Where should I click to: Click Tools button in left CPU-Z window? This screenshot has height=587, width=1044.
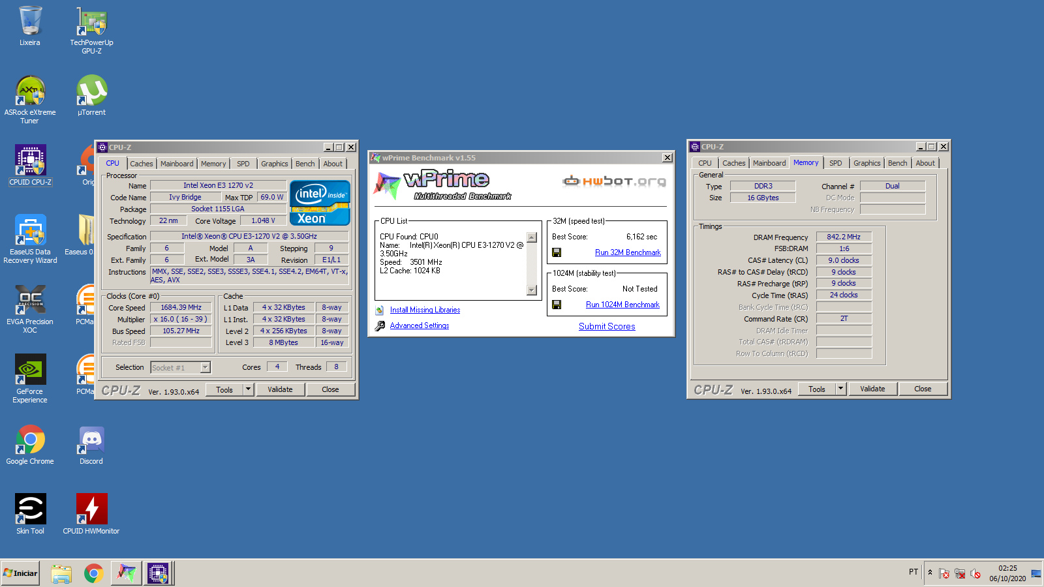(x=224, y=389)
